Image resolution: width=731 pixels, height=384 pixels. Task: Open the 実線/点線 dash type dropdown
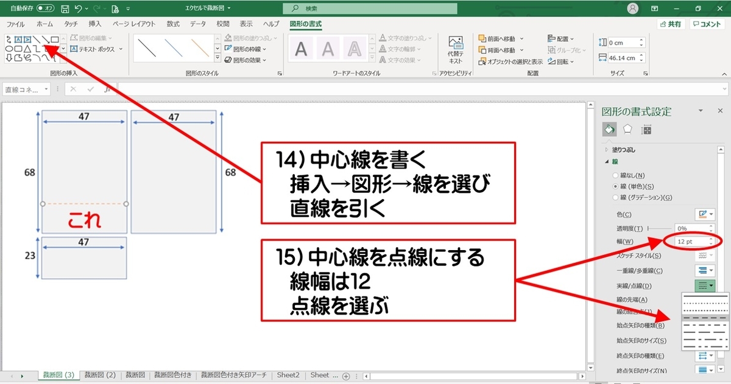pyautogui.click(x=705, y=285)
